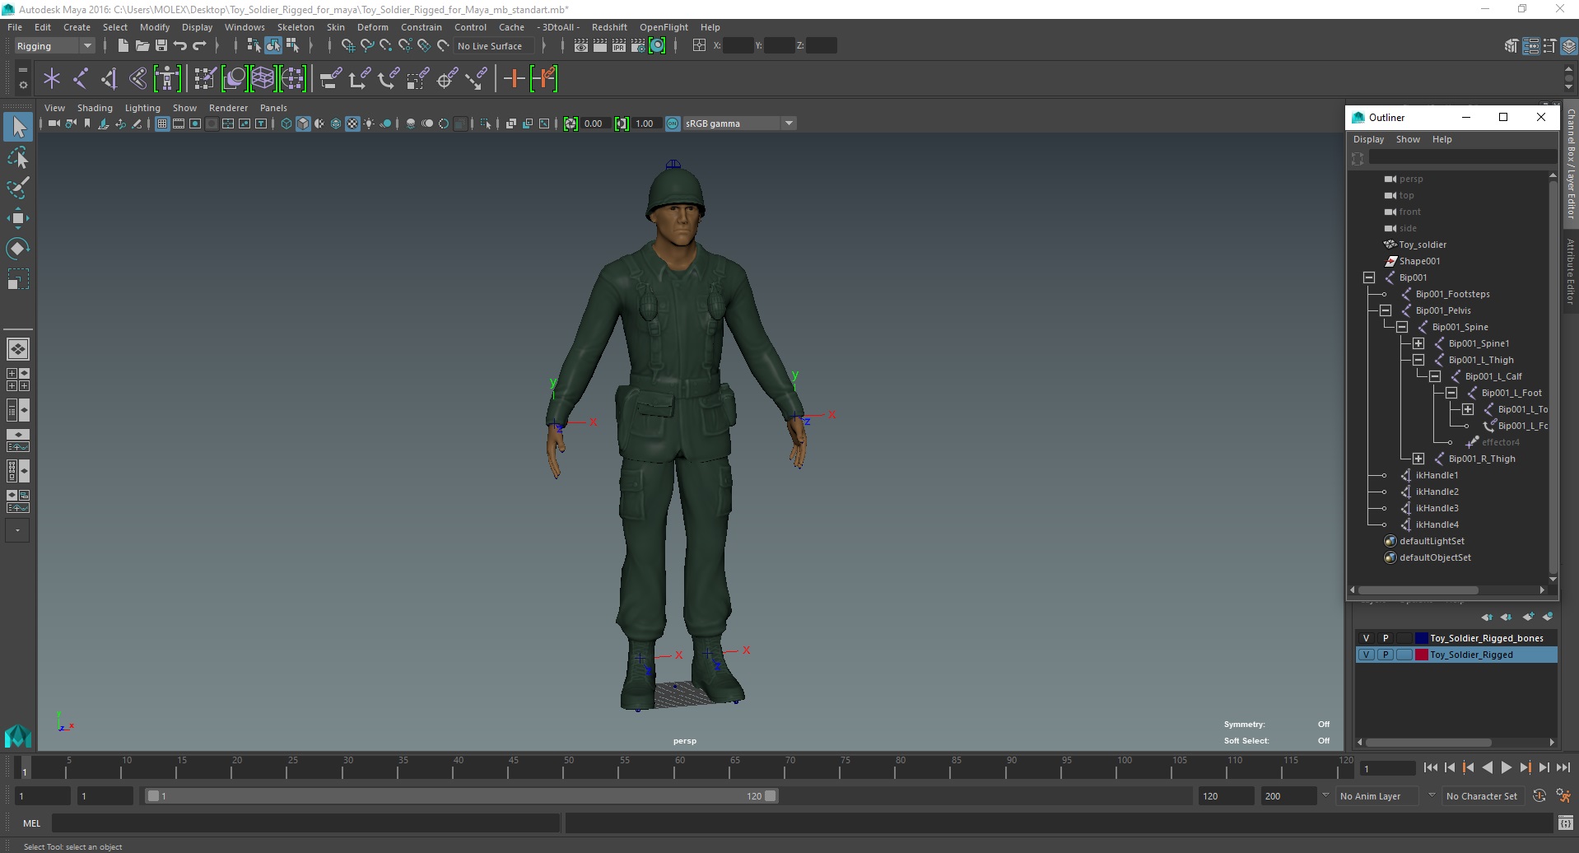Viewport: 1579px width, 853px height.
Task: Play forward on the timeline
Action: (1506, 767)
